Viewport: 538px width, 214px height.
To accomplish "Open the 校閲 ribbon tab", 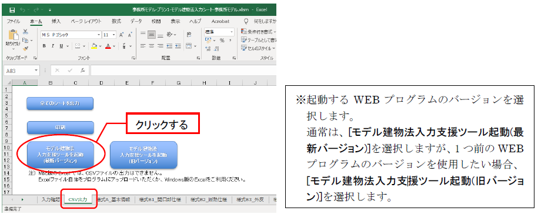I will [156, 21].
